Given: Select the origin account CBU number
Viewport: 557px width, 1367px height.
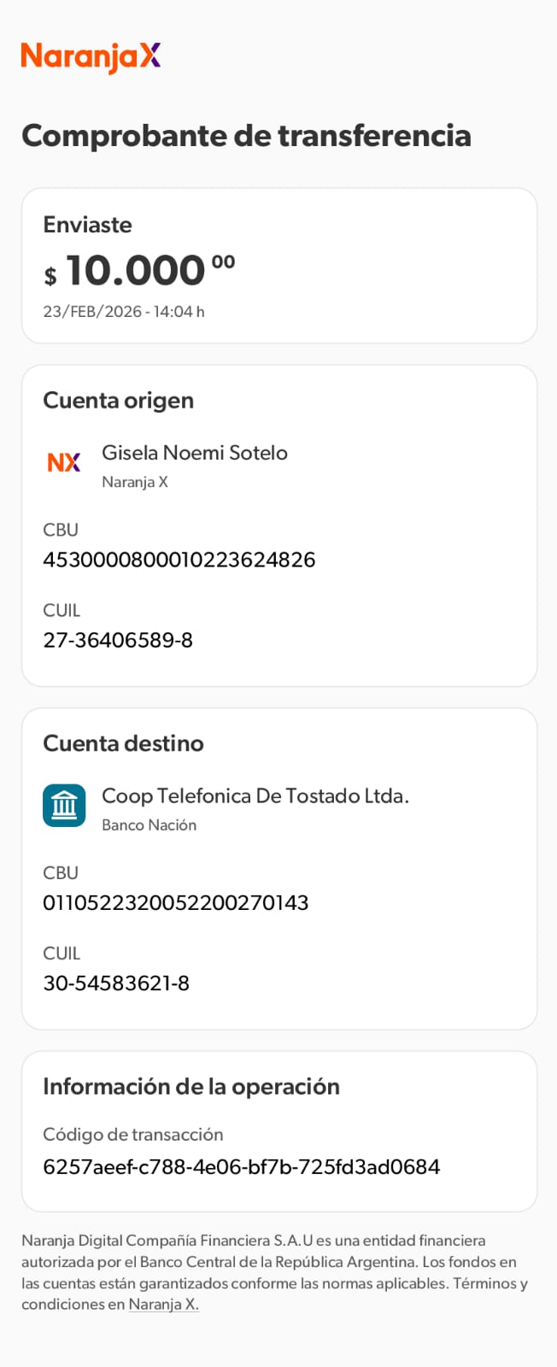Looking at the screenshot, I should click(x=179, y=560).
